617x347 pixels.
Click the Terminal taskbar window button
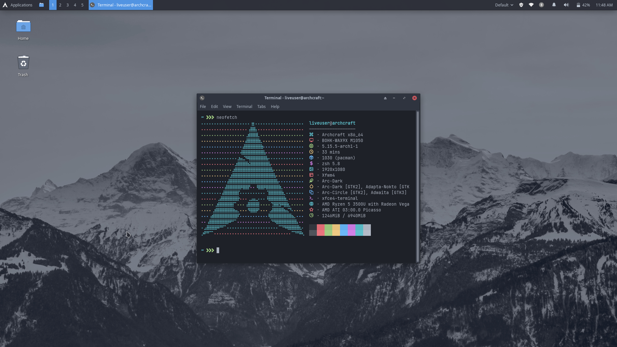coord(121,5)
